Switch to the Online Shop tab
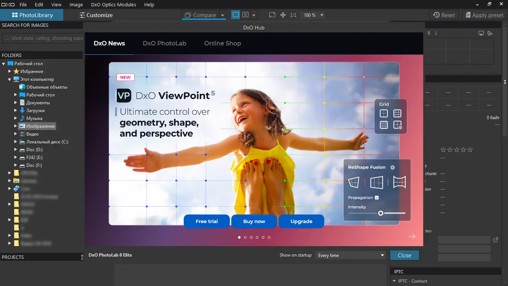Viewport: 508px width, 286px height. pos(222,43)
